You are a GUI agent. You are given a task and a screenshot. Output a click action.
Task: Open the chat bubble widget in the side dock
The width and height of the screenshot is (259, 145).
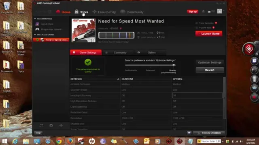(x=255, y=88)
